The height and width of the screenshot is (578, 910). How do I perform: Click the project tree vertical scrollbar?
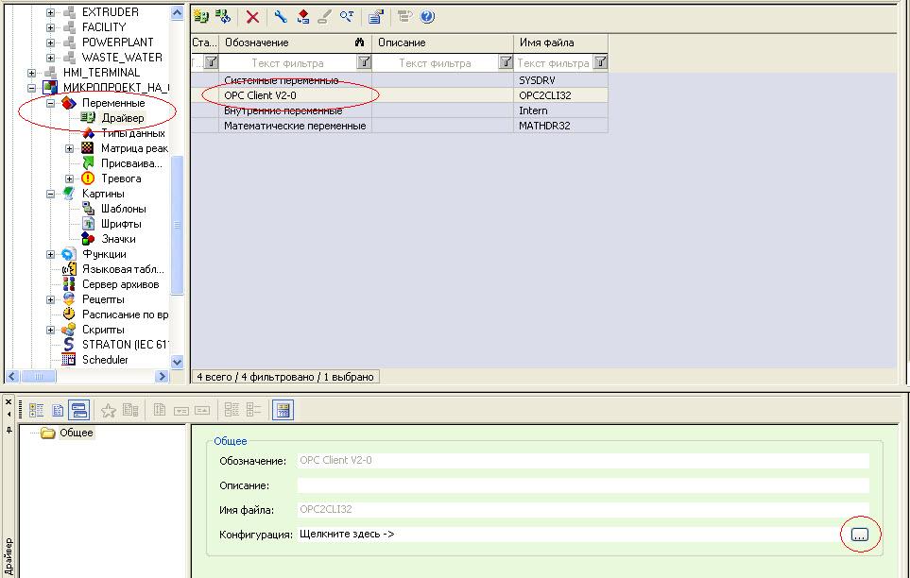point(177,189)
